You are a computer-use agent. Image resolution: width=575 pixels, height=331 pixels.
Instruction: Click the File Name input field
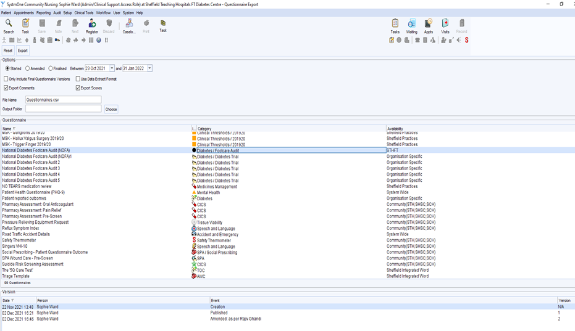coord(64,100)
